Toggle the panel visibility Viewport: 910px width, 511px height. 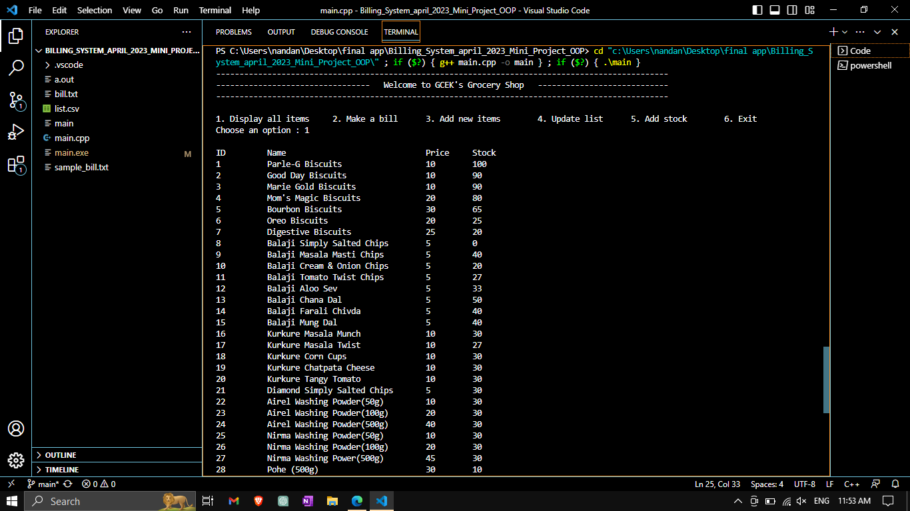773,10
